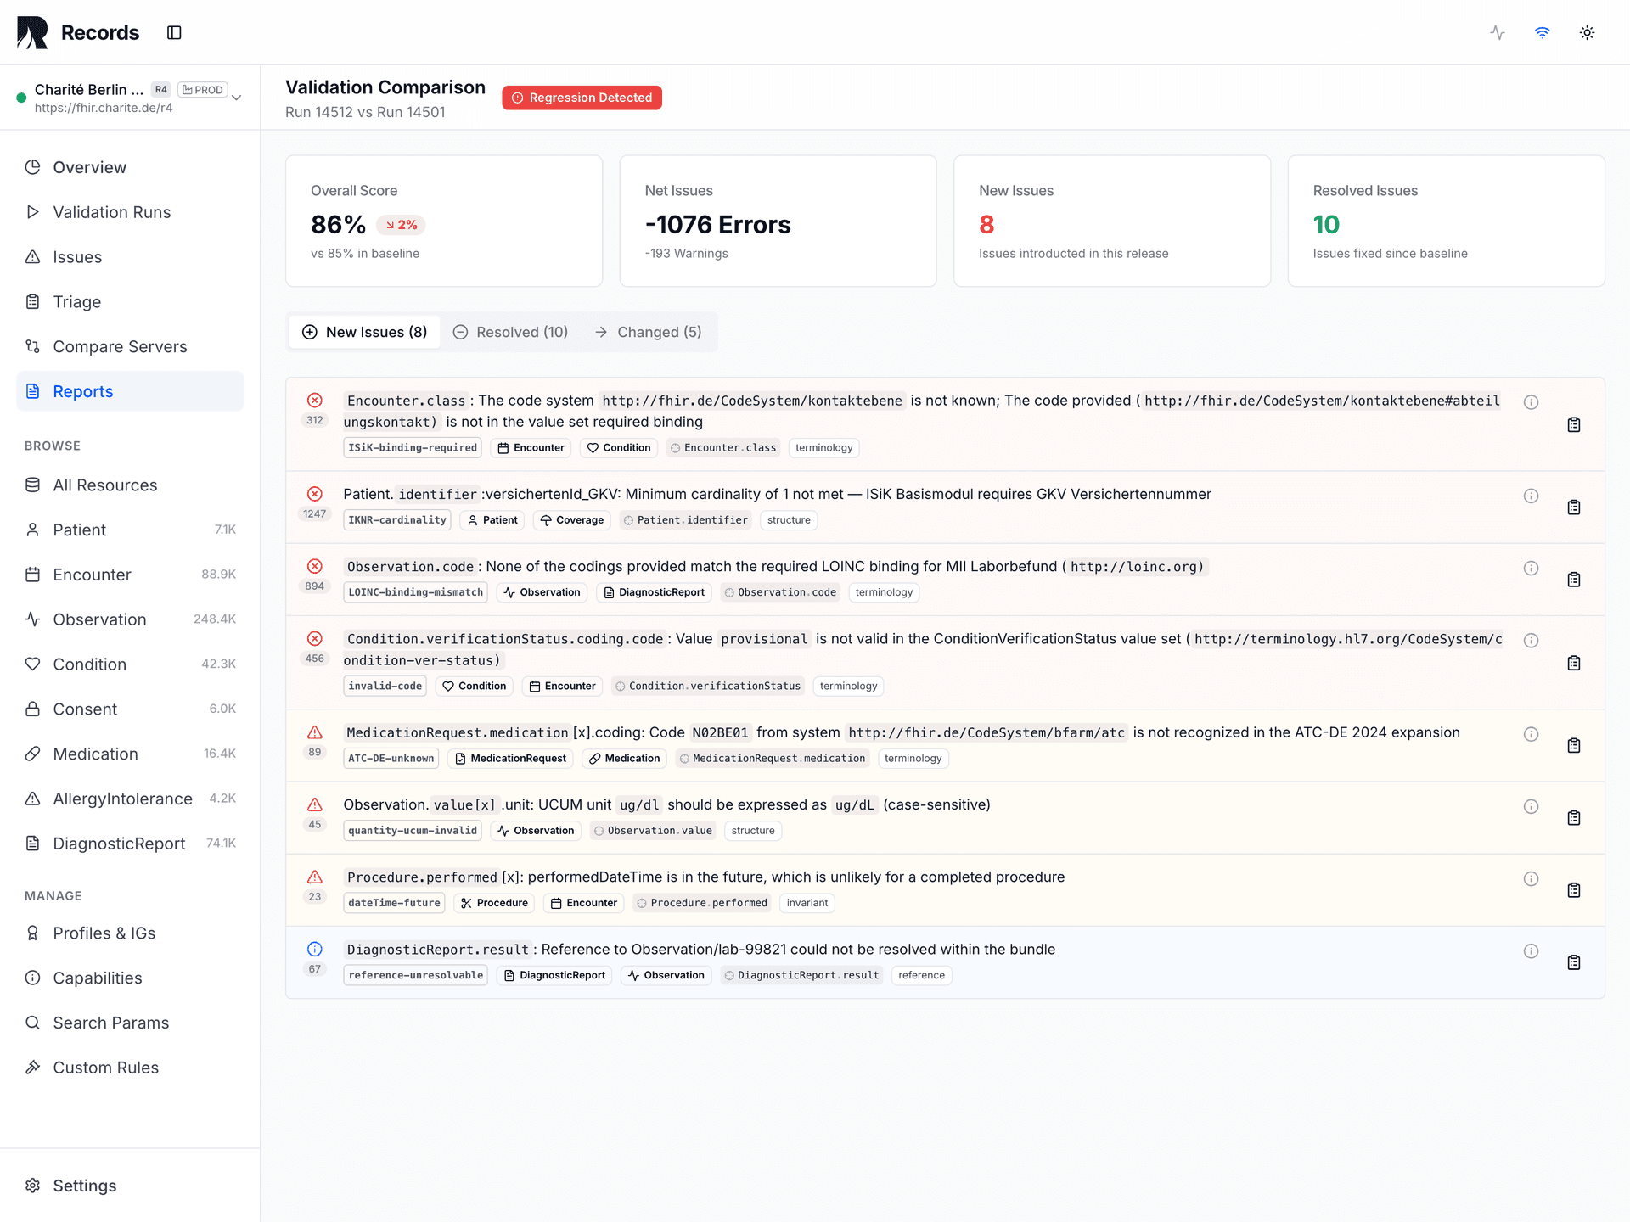The width and height of the screenshot is (1630, 1222).
Task: Expand the Charité Berlin server dropdown
Action: coord(237,98)
